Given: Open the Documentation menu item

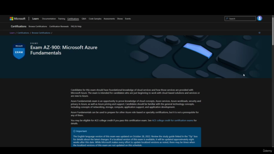Looking at the screenshot, I should pyautogui.click(x=49, y=19).
